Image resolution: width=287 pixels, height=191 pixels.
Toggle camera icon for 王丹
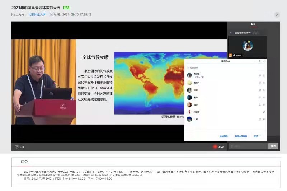264,97
